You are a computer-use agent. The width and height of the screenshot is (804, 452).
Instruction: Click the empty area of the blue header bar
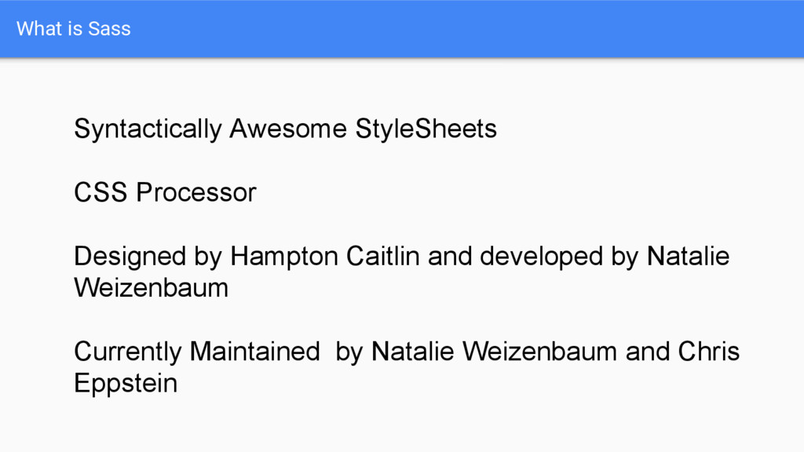[x=462, y=29]
